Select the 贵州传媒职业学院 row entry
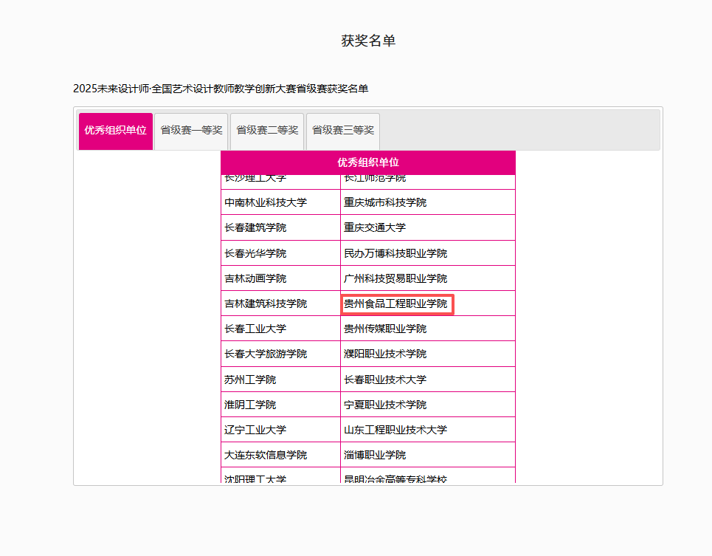 [385, 329]
